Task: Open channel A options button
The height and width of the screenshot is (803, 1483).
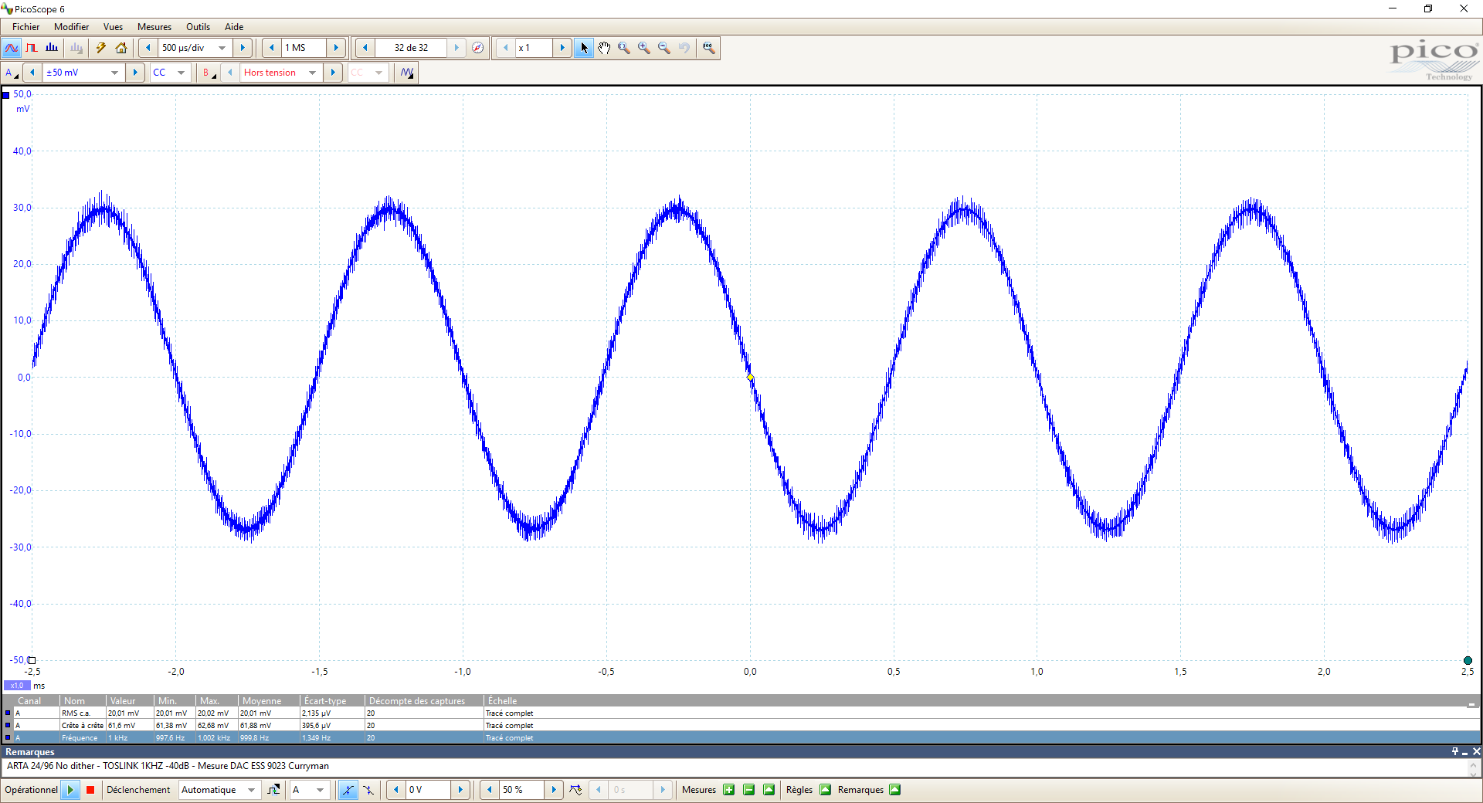Action: coord(12,73)
